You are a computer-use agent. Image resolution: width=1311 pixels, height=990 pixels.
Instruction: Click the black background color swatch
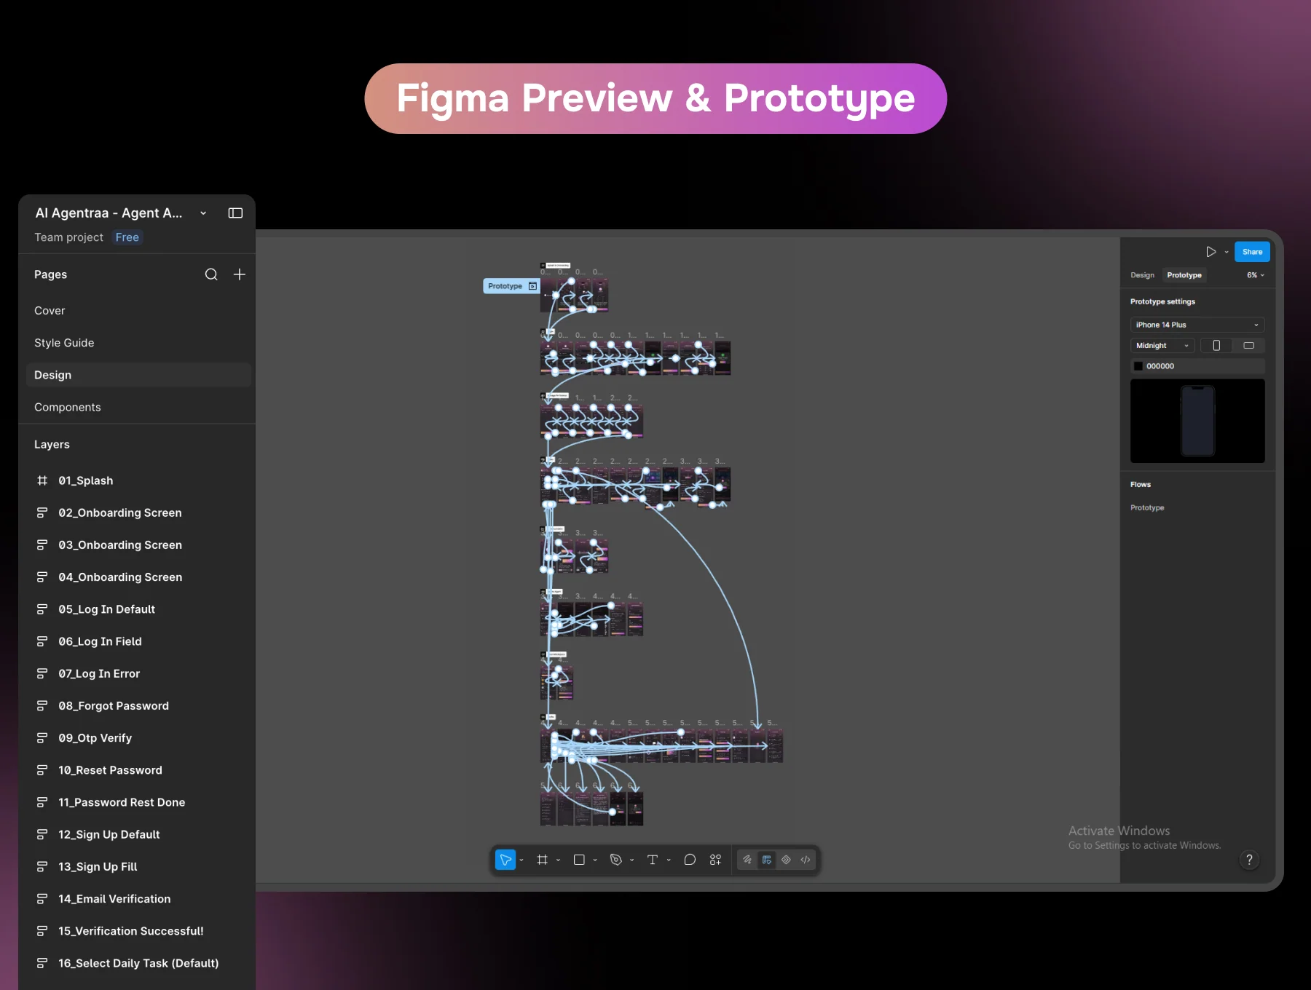point(1138,366)
